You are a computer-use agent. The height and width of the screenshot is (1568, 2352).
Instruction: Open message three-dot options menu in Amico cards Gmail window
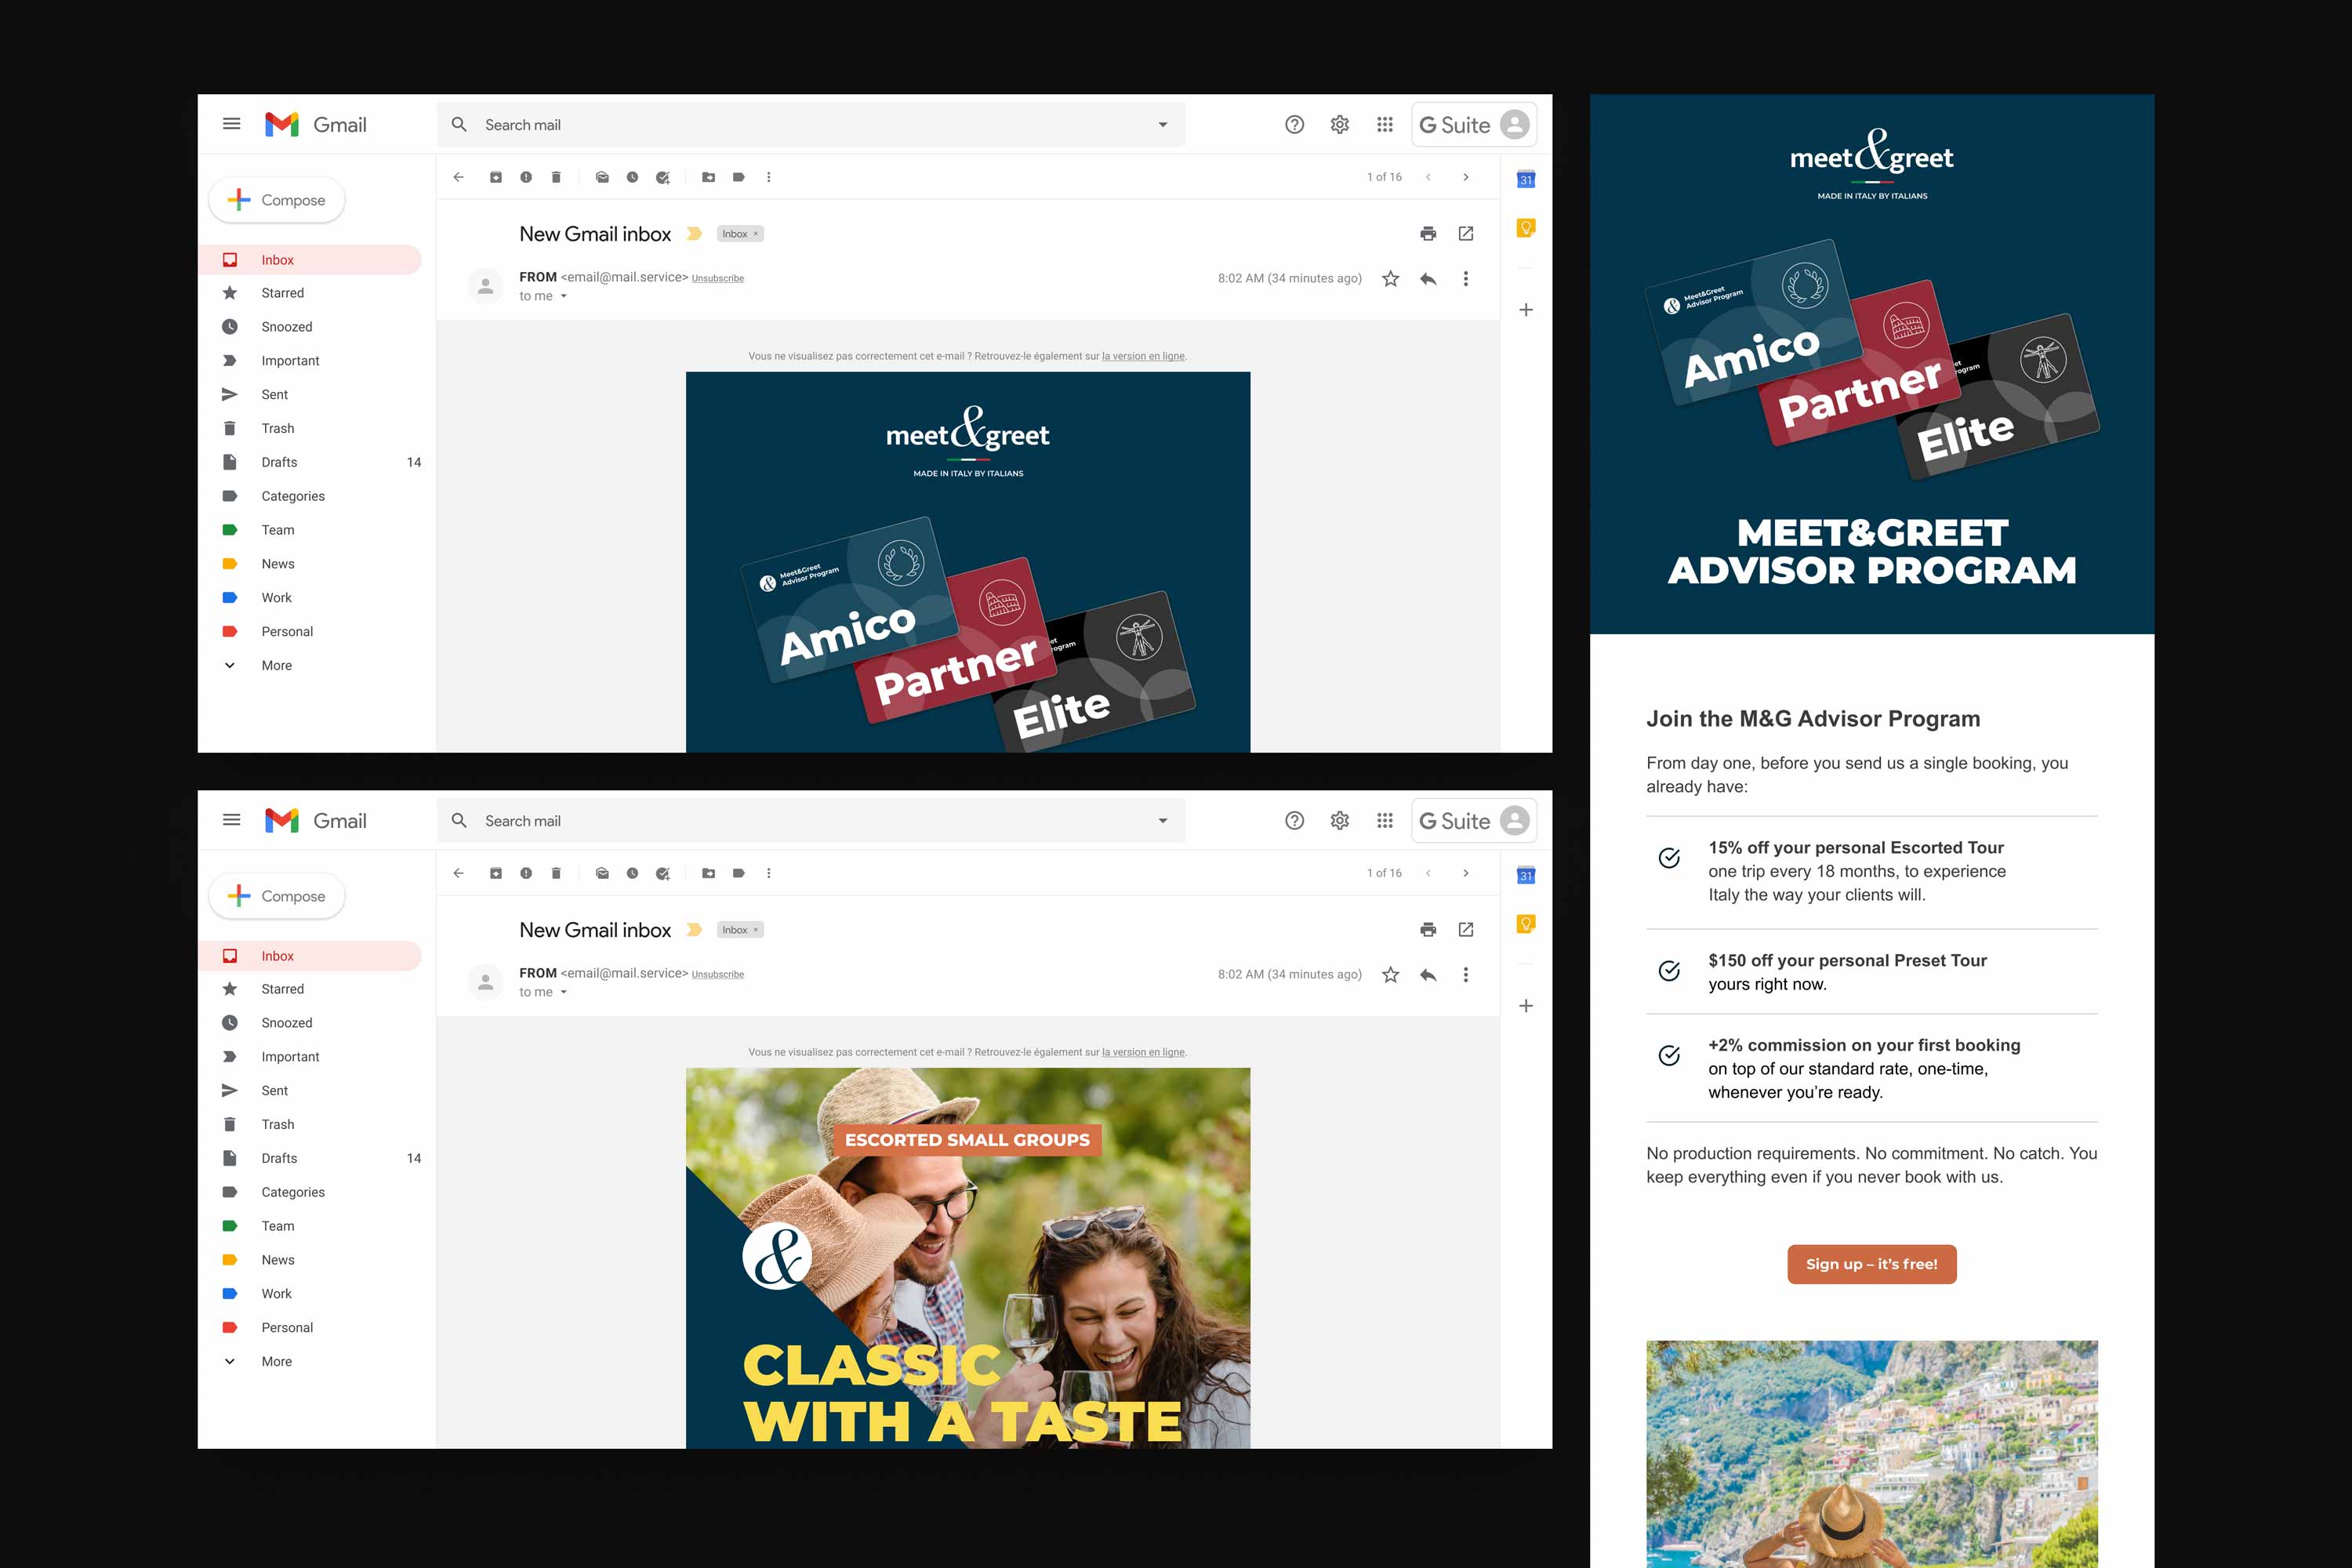point(1466,279)
